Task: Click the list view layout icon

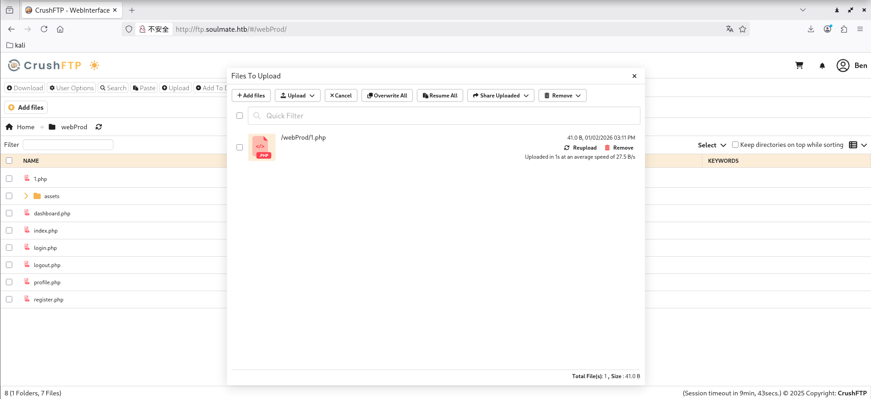Action: pyautogui.click(x=853, y=145)
